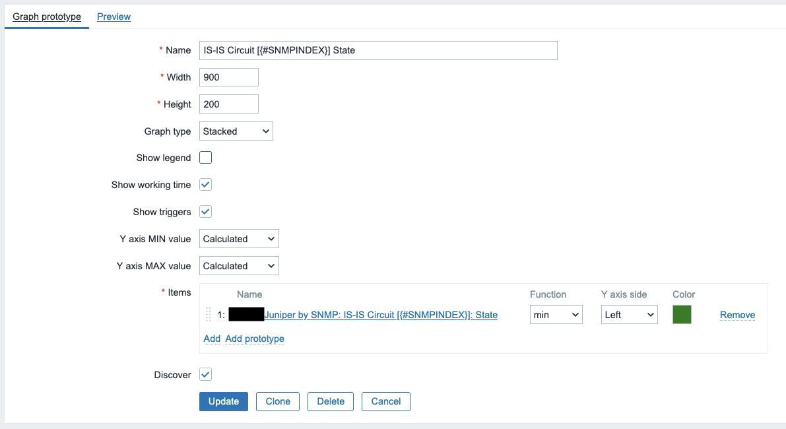Image resolution: width=786 pixels, height=429 pixels.
Task: Open the Juniper by SNMP item link
Action: [x=381, y=315]
